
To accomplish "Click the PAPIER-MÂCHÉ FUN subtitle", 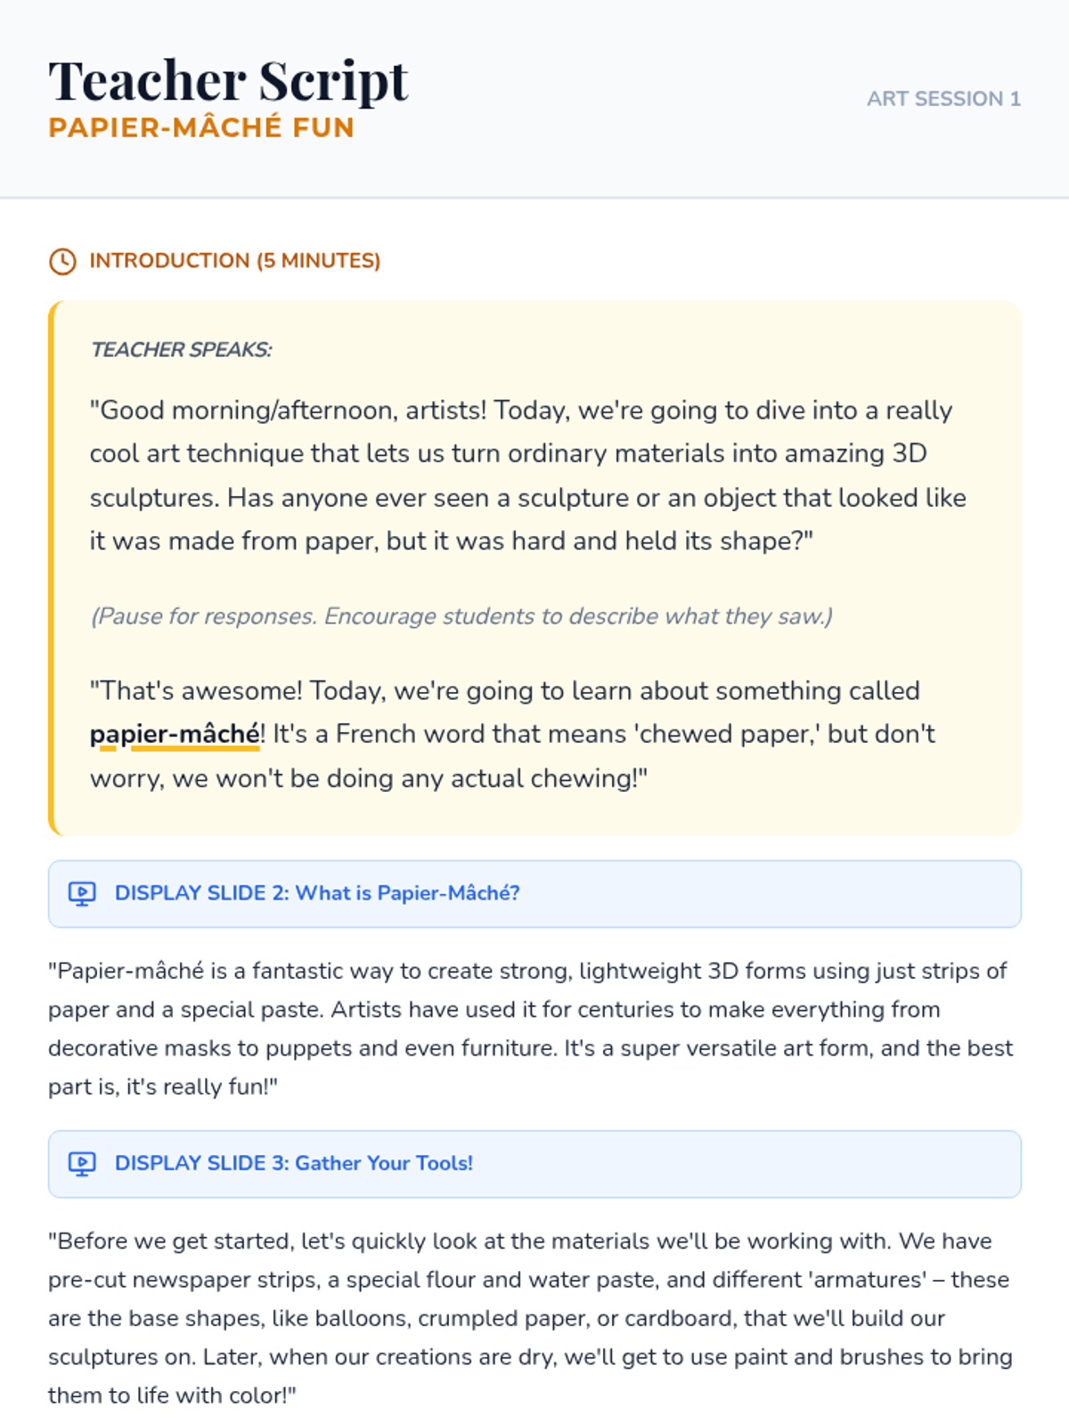I will [x=201, y=127].
